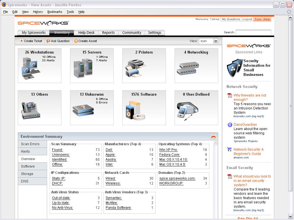Open the Unknowns scan summary link
The height and width of the screenshot is (220, 294).
pyautogui.click(x=61, y=155)
